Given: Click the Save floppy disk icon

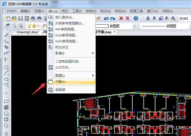Looking at the screenshot, I should (20, 18).
